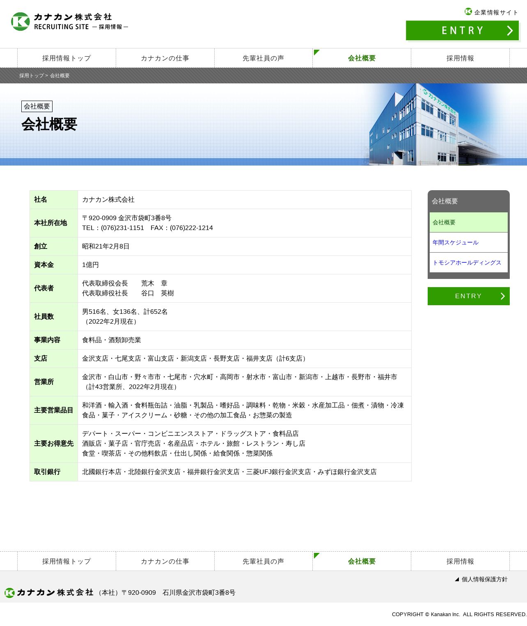Viewport: 527px width, 626px height.
Task: Click the 会社概要 label box in the banner
Action: pos(37,106)
